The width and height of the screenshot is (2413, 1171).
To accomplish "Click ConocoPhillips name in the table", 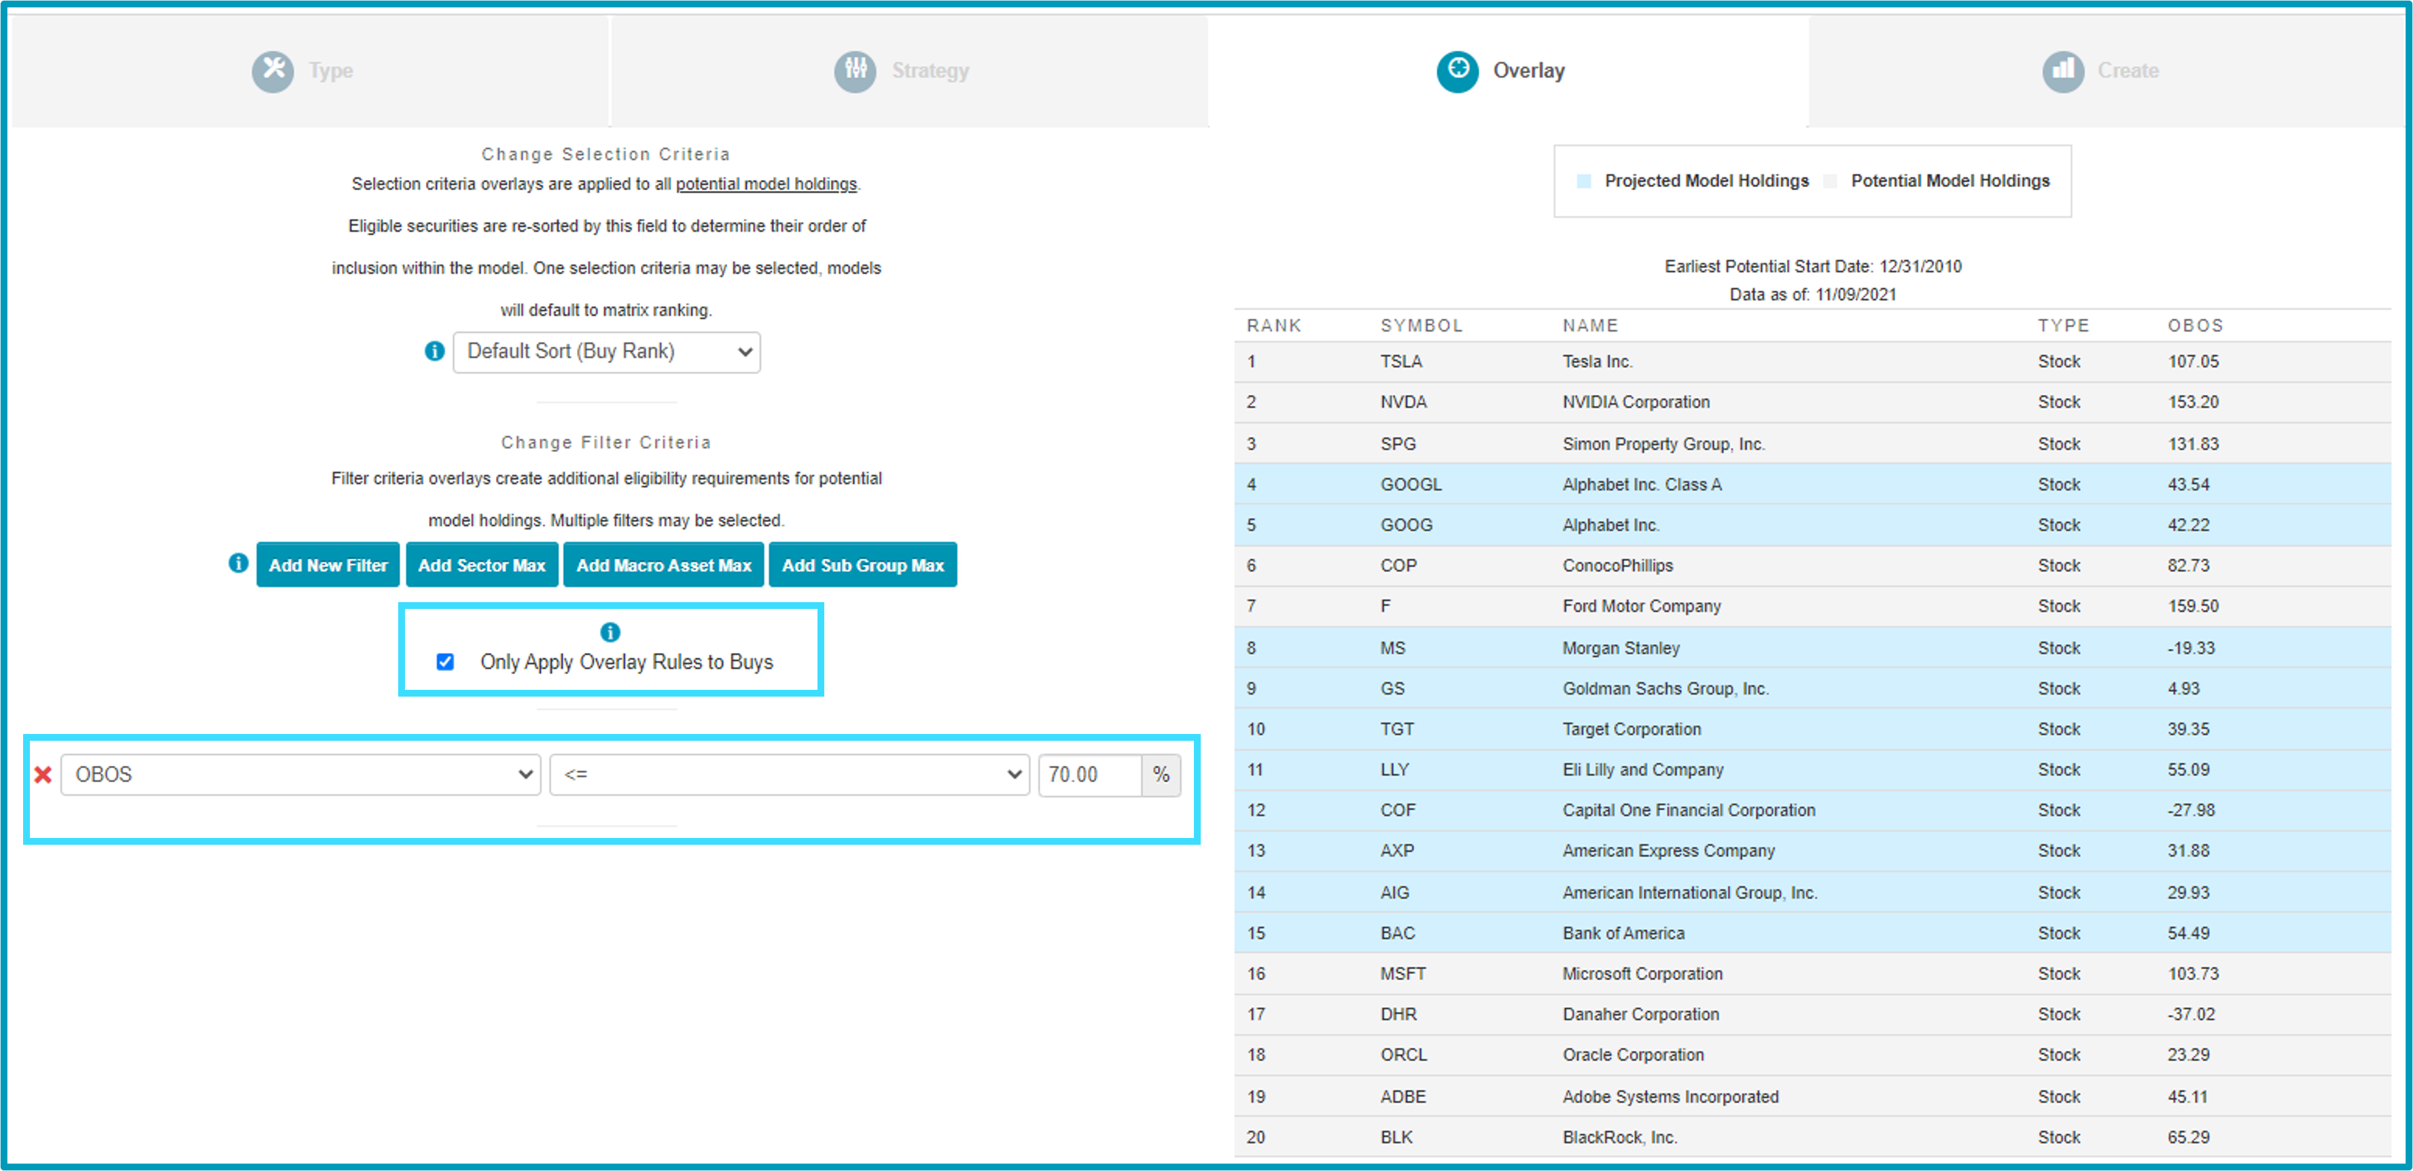I will tap(1617, 566).
